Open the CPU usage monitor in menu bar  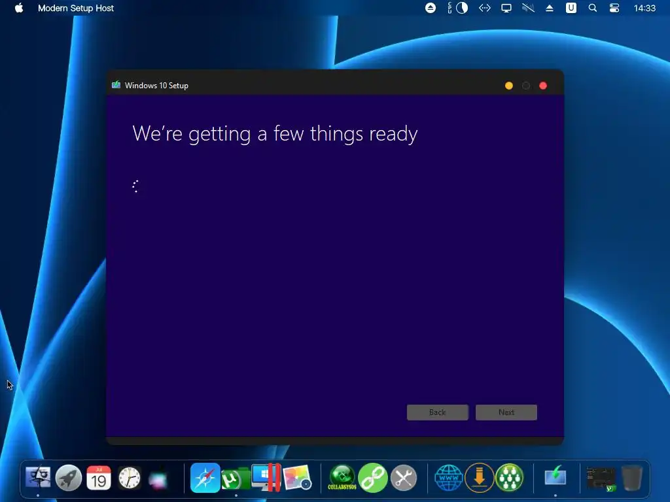pyautogui.click(x=457, y=8)
